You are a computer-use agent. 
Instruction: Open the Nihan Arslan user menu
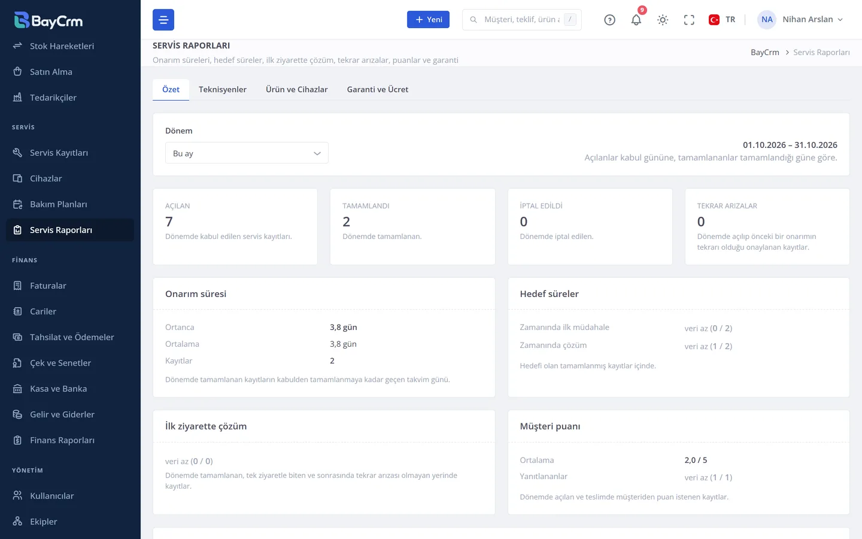coord(801,20)
